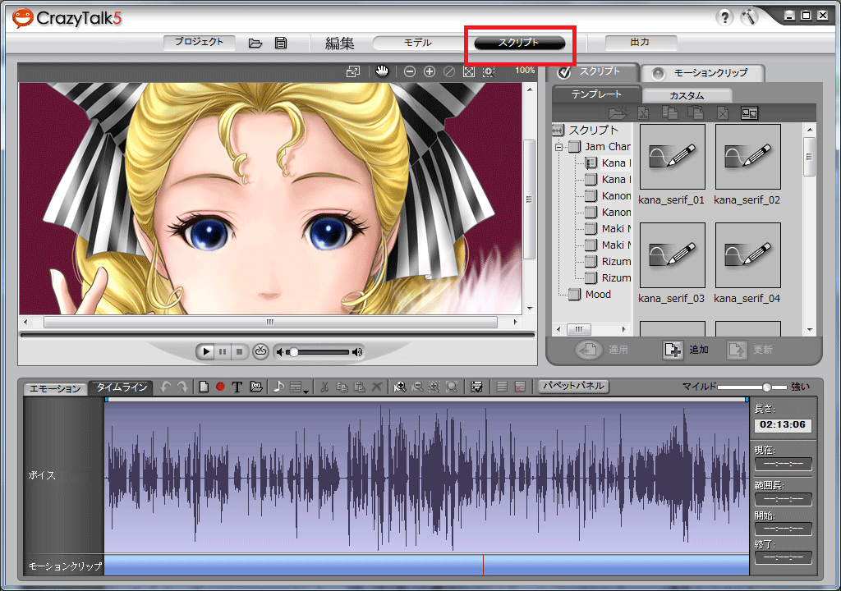Click the loud speaker icon right of the volume slider

(x=357, y=352)
